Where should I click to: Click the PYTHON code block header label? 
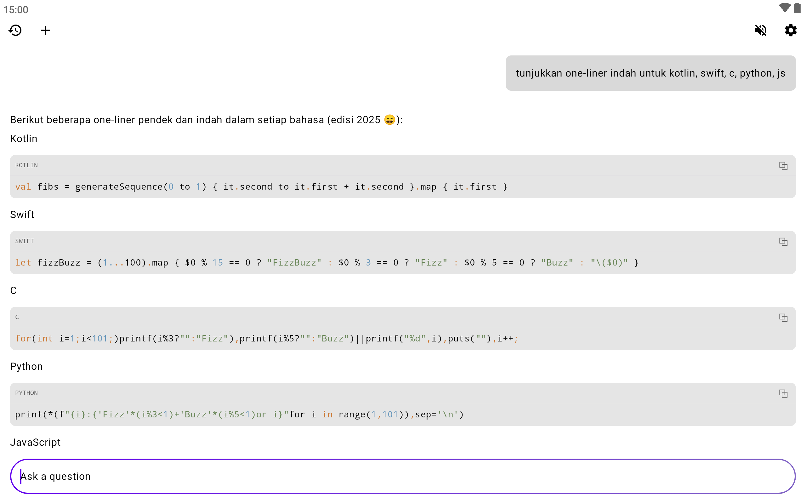[27, 393]
